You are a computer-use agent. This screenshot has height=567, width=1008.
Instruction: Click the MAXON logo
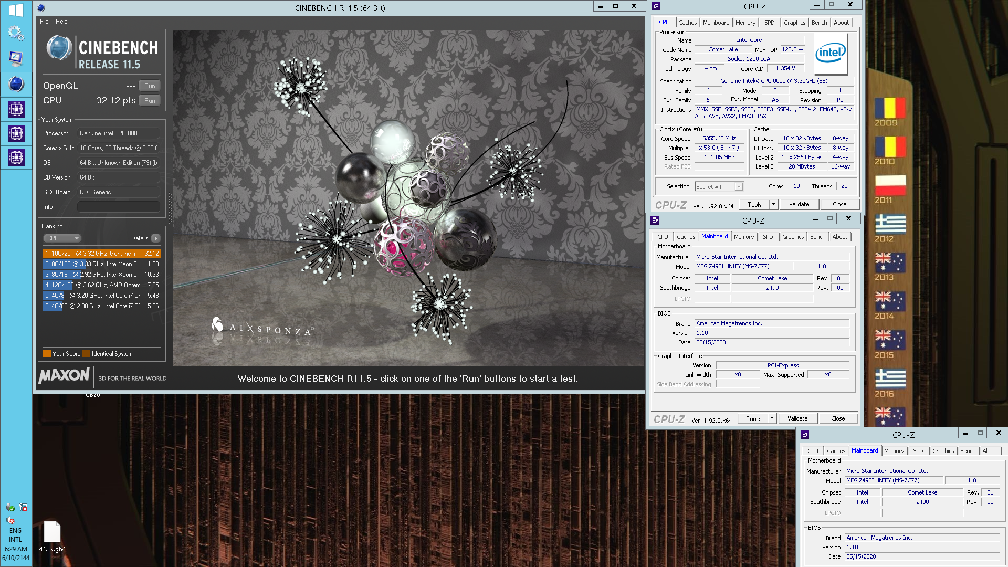[x=64, y=375]
